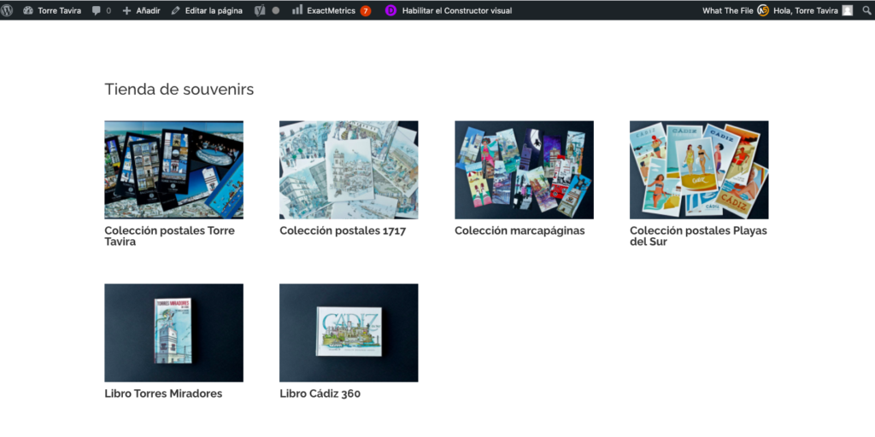Select Colección postales Playas del Sur title

tap(698, 236)
